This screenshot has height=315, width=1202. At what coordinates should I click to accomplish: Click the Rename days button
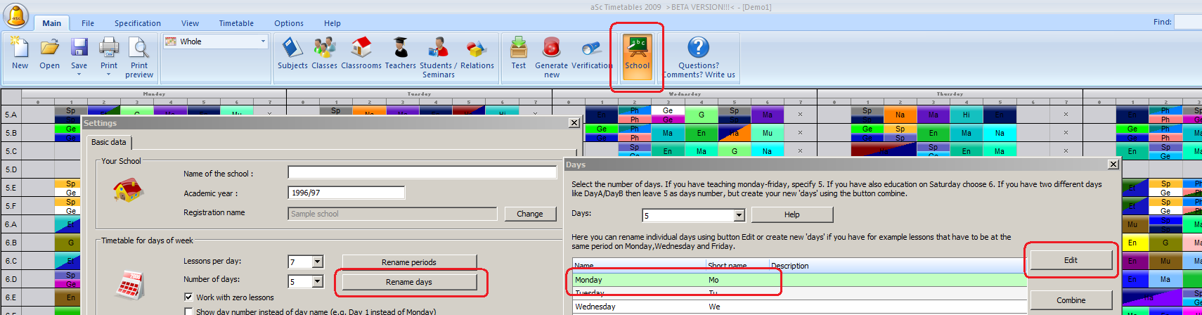pos(408,282)
